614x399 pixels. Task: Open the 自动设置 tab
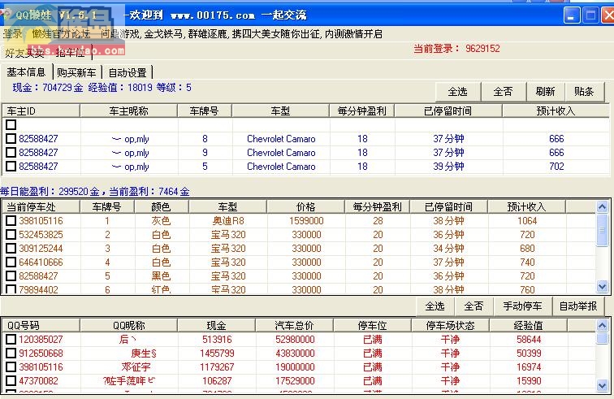(128, 72)
